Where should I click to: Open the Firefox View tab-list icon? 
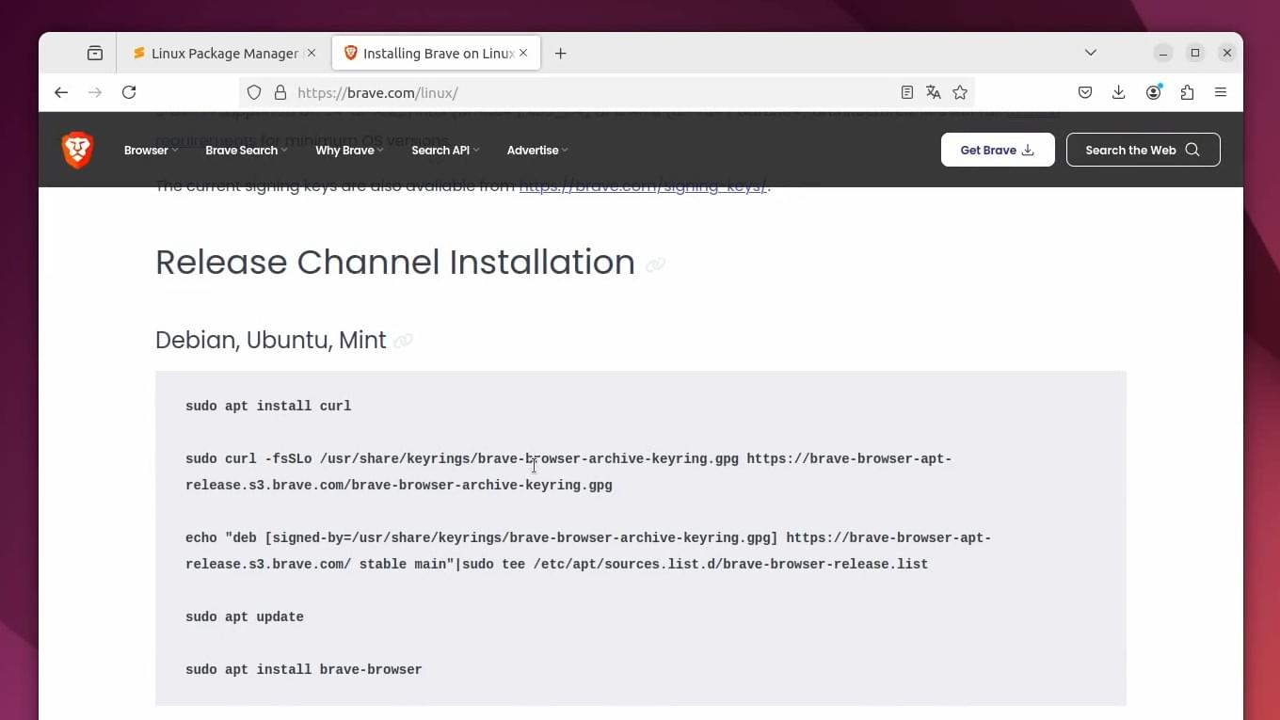click(x=95, y=54)
